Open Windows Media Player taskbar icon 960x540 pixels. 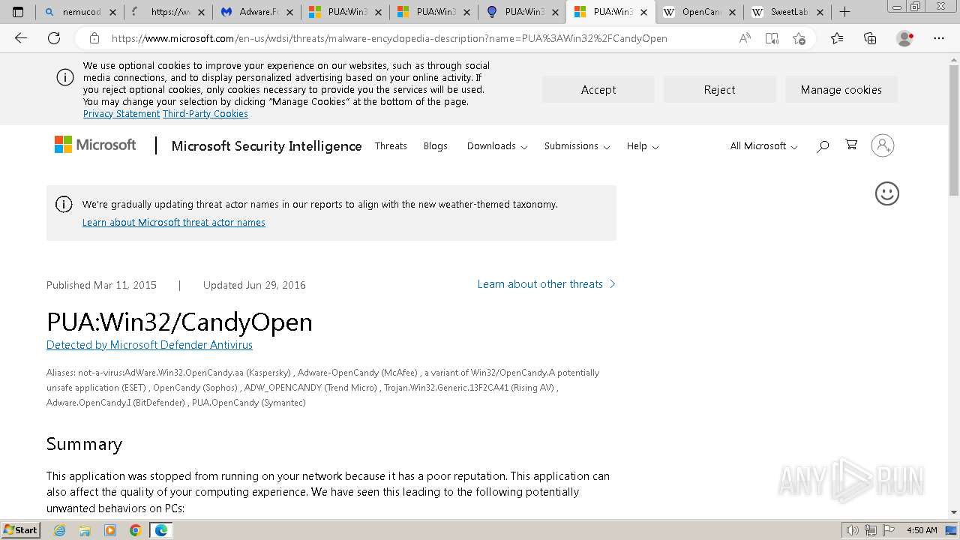tap(110, 530)
